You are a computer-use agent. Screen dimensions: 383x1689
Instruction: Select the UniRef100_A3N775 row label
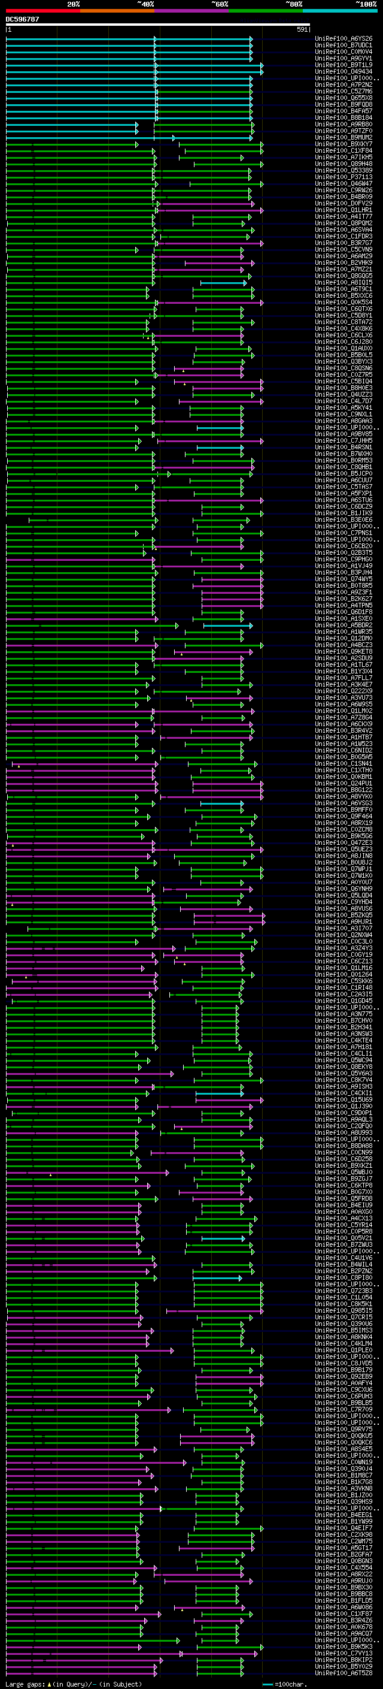344,1014
